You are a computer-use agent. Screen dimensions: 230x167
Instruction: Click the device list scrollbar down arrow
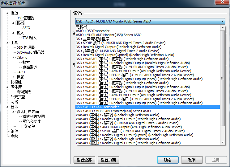[223, 143]
